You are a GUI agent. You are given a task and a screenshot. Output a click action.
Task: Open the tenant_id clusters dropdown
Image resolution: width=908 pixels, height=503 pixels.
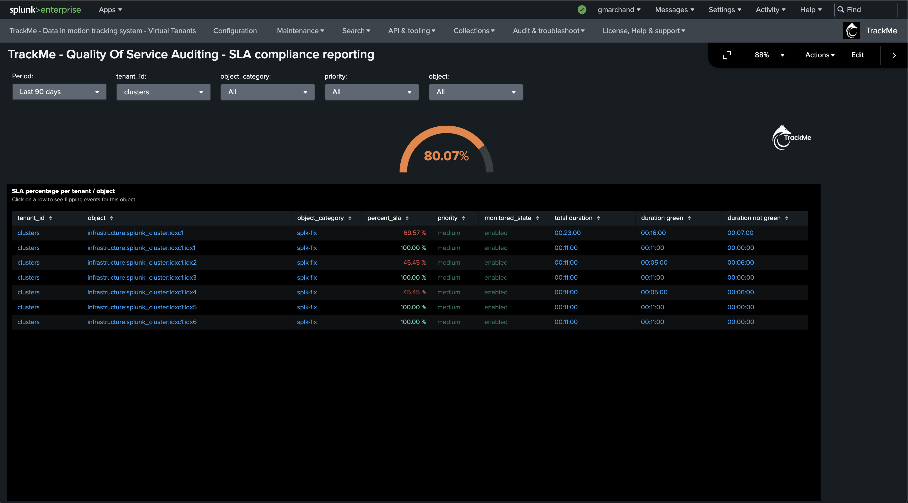[164, 92]
